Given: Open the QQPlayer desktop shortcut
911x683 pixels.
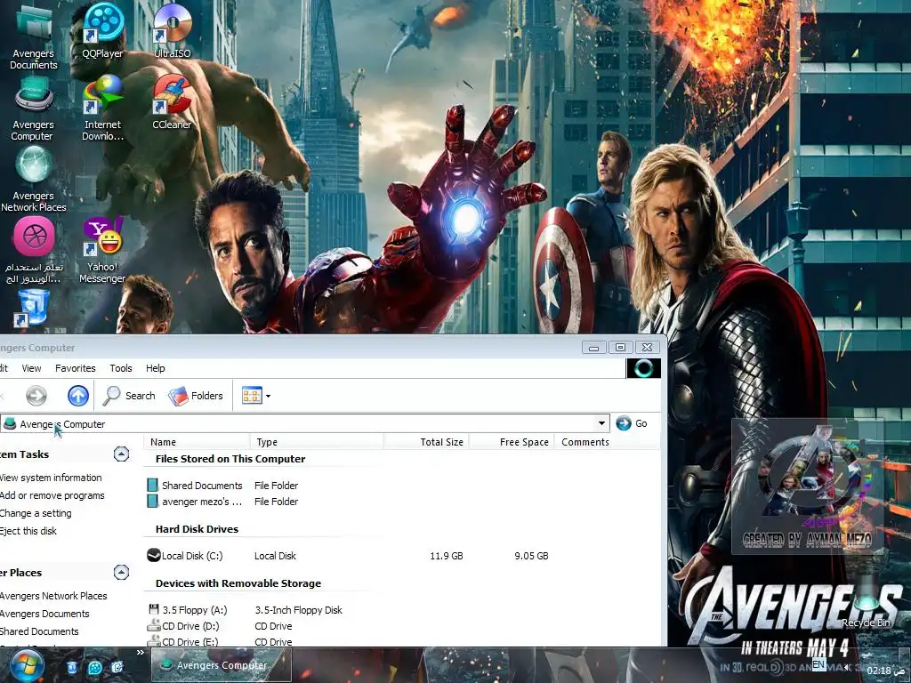Looking at the screenshot, I should click(x=103, y=31).
